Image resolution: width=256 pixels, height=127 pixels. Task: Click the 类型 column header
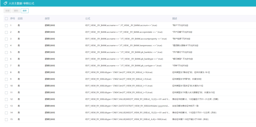point(47,18)
